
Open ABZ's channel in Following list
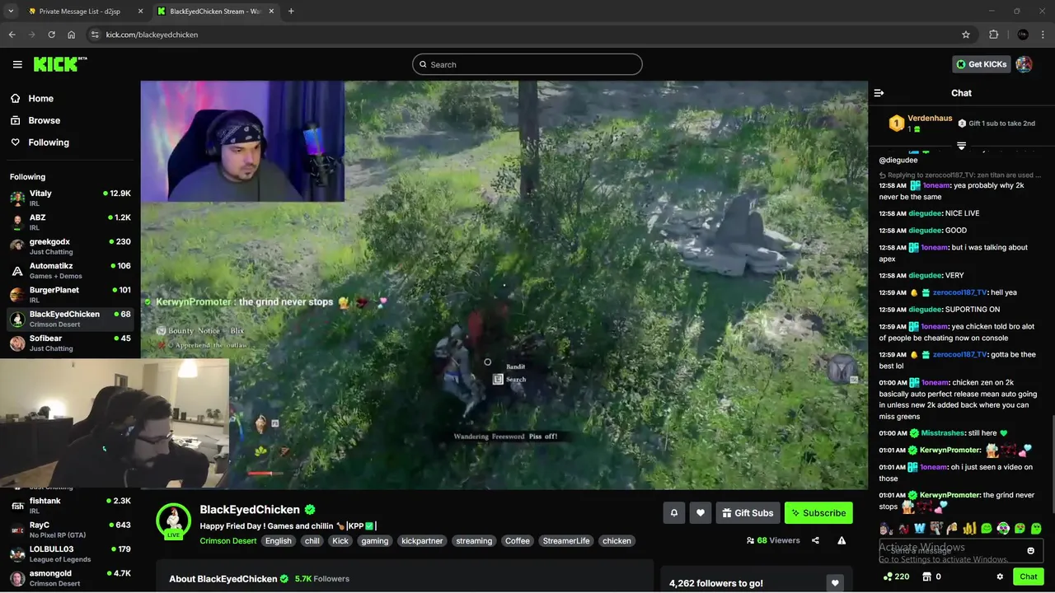(x=70, y=222)
